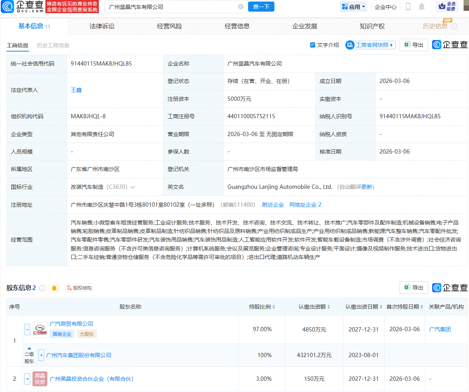Collapse the 广汽商贸有限公司 shareholder row
The image size is (469, 392).
(27, 330)
